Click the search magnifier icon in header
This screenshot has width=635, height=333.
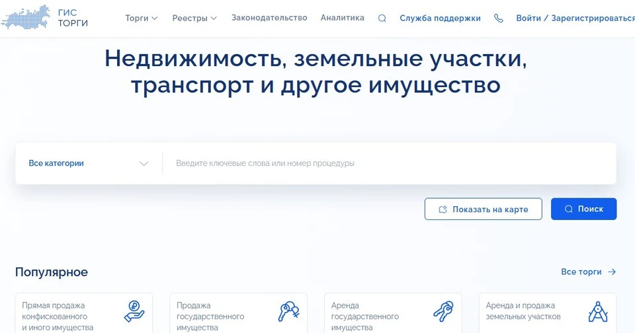382,18
